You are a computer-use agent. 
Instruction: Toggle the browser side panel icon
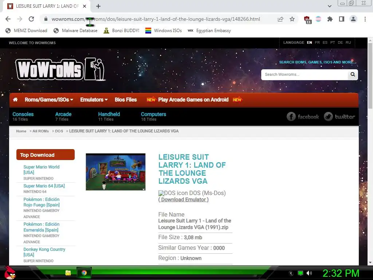pos(342,19)
